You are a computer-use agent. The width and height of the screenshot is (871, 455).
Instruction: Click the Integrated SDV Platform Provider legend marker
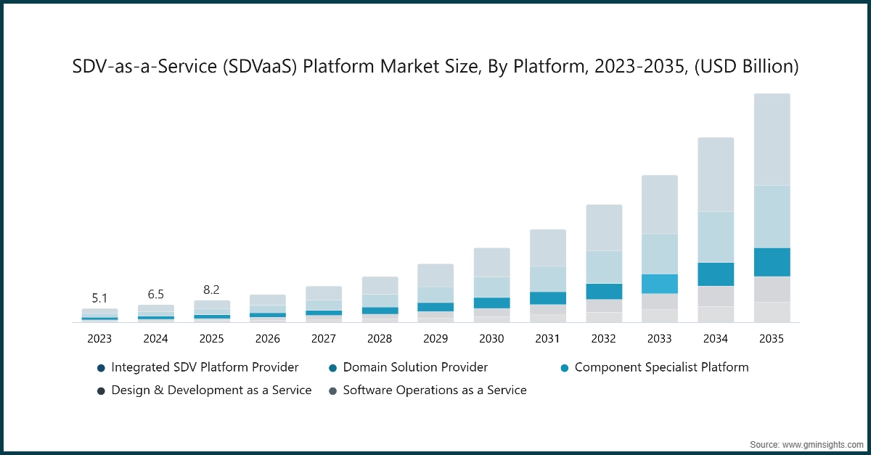101,367
